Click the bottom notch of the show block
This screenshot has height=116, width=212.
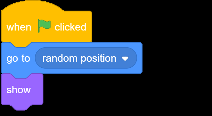(22, 108)
